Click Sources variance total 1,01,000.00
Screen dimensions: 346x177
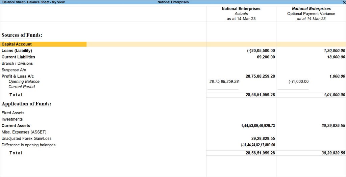point(334,95)
